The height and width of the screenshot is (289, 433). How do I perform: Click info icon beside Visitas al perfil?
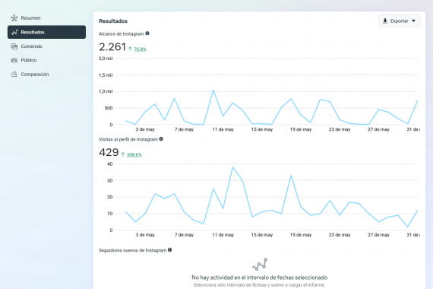coord(161,139)
